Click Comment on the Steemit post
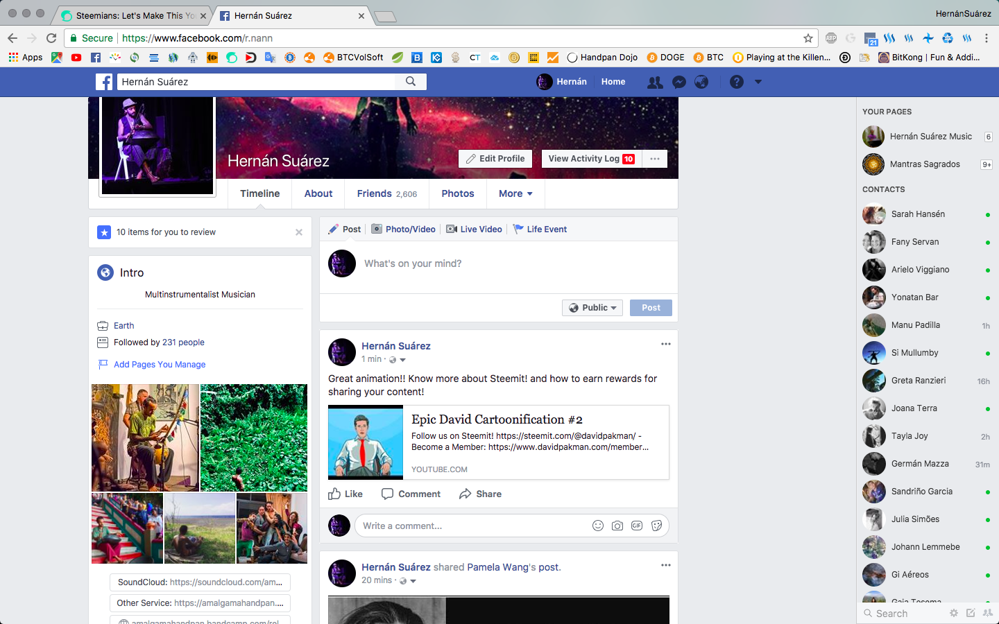 point(411,494)
